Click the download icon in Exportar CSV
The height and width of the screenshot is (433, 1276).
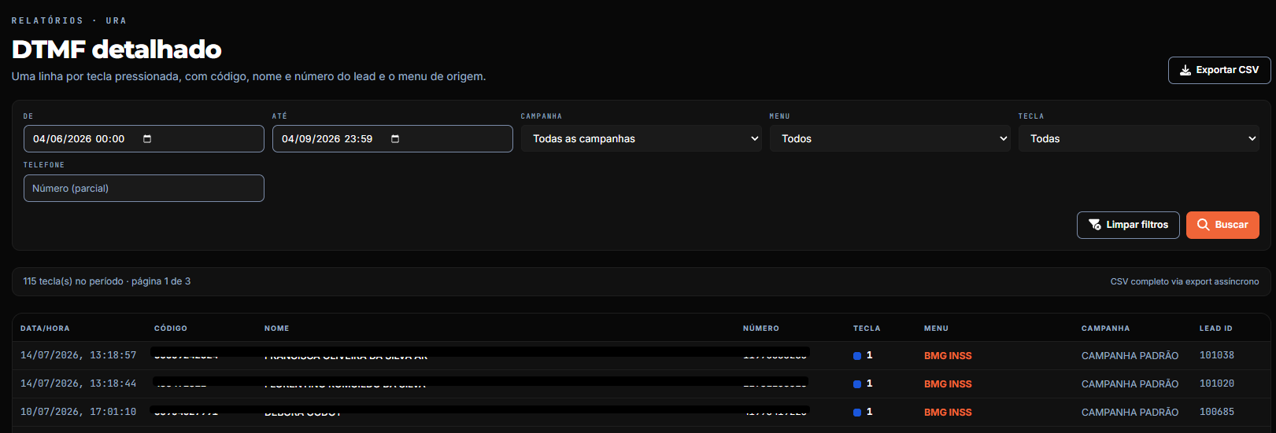tap(1185, 70)
